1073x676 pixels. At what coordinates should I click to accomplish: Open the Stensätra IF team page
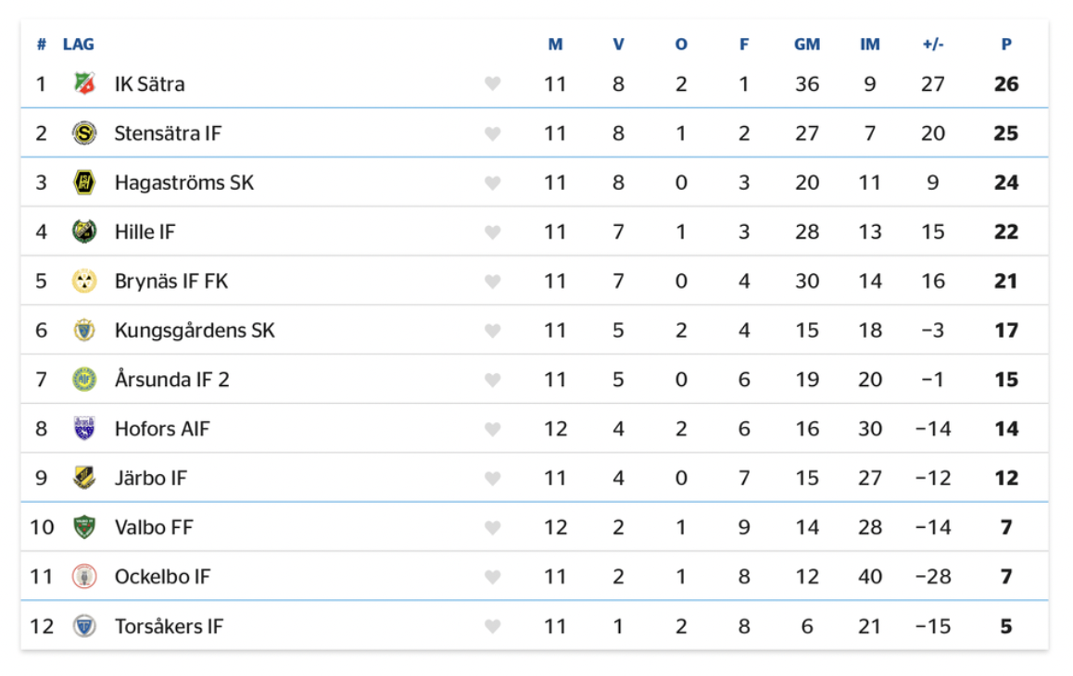(x=168, y=133)
